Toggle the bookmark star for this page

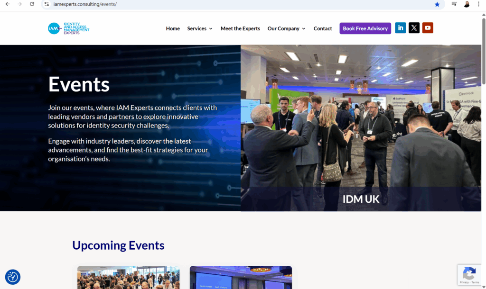coord(437,4)
